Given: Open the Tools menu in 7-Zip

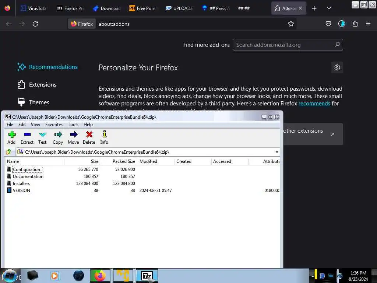Looking at the screenshot, I should 73,125.
